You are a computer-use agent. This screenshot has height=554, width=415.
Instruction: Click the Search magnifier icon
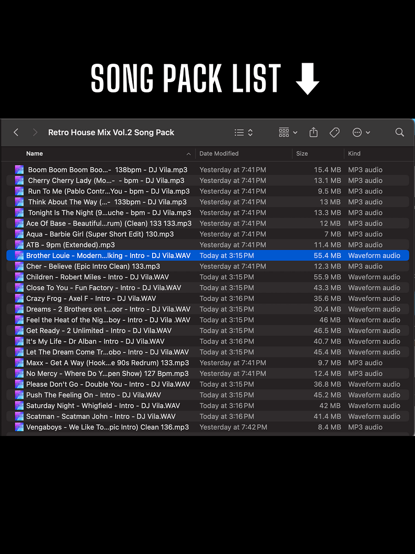pyautogui.click(x=400, y=132)
